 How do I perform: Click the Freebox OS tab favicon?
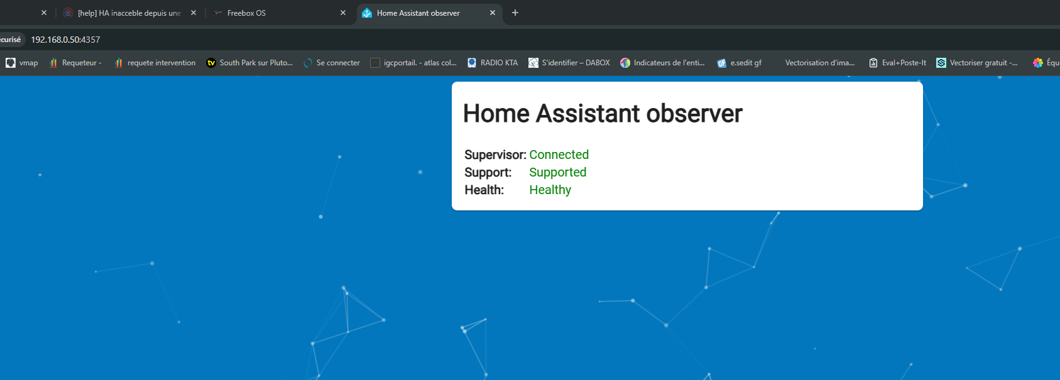coord(218,13)
